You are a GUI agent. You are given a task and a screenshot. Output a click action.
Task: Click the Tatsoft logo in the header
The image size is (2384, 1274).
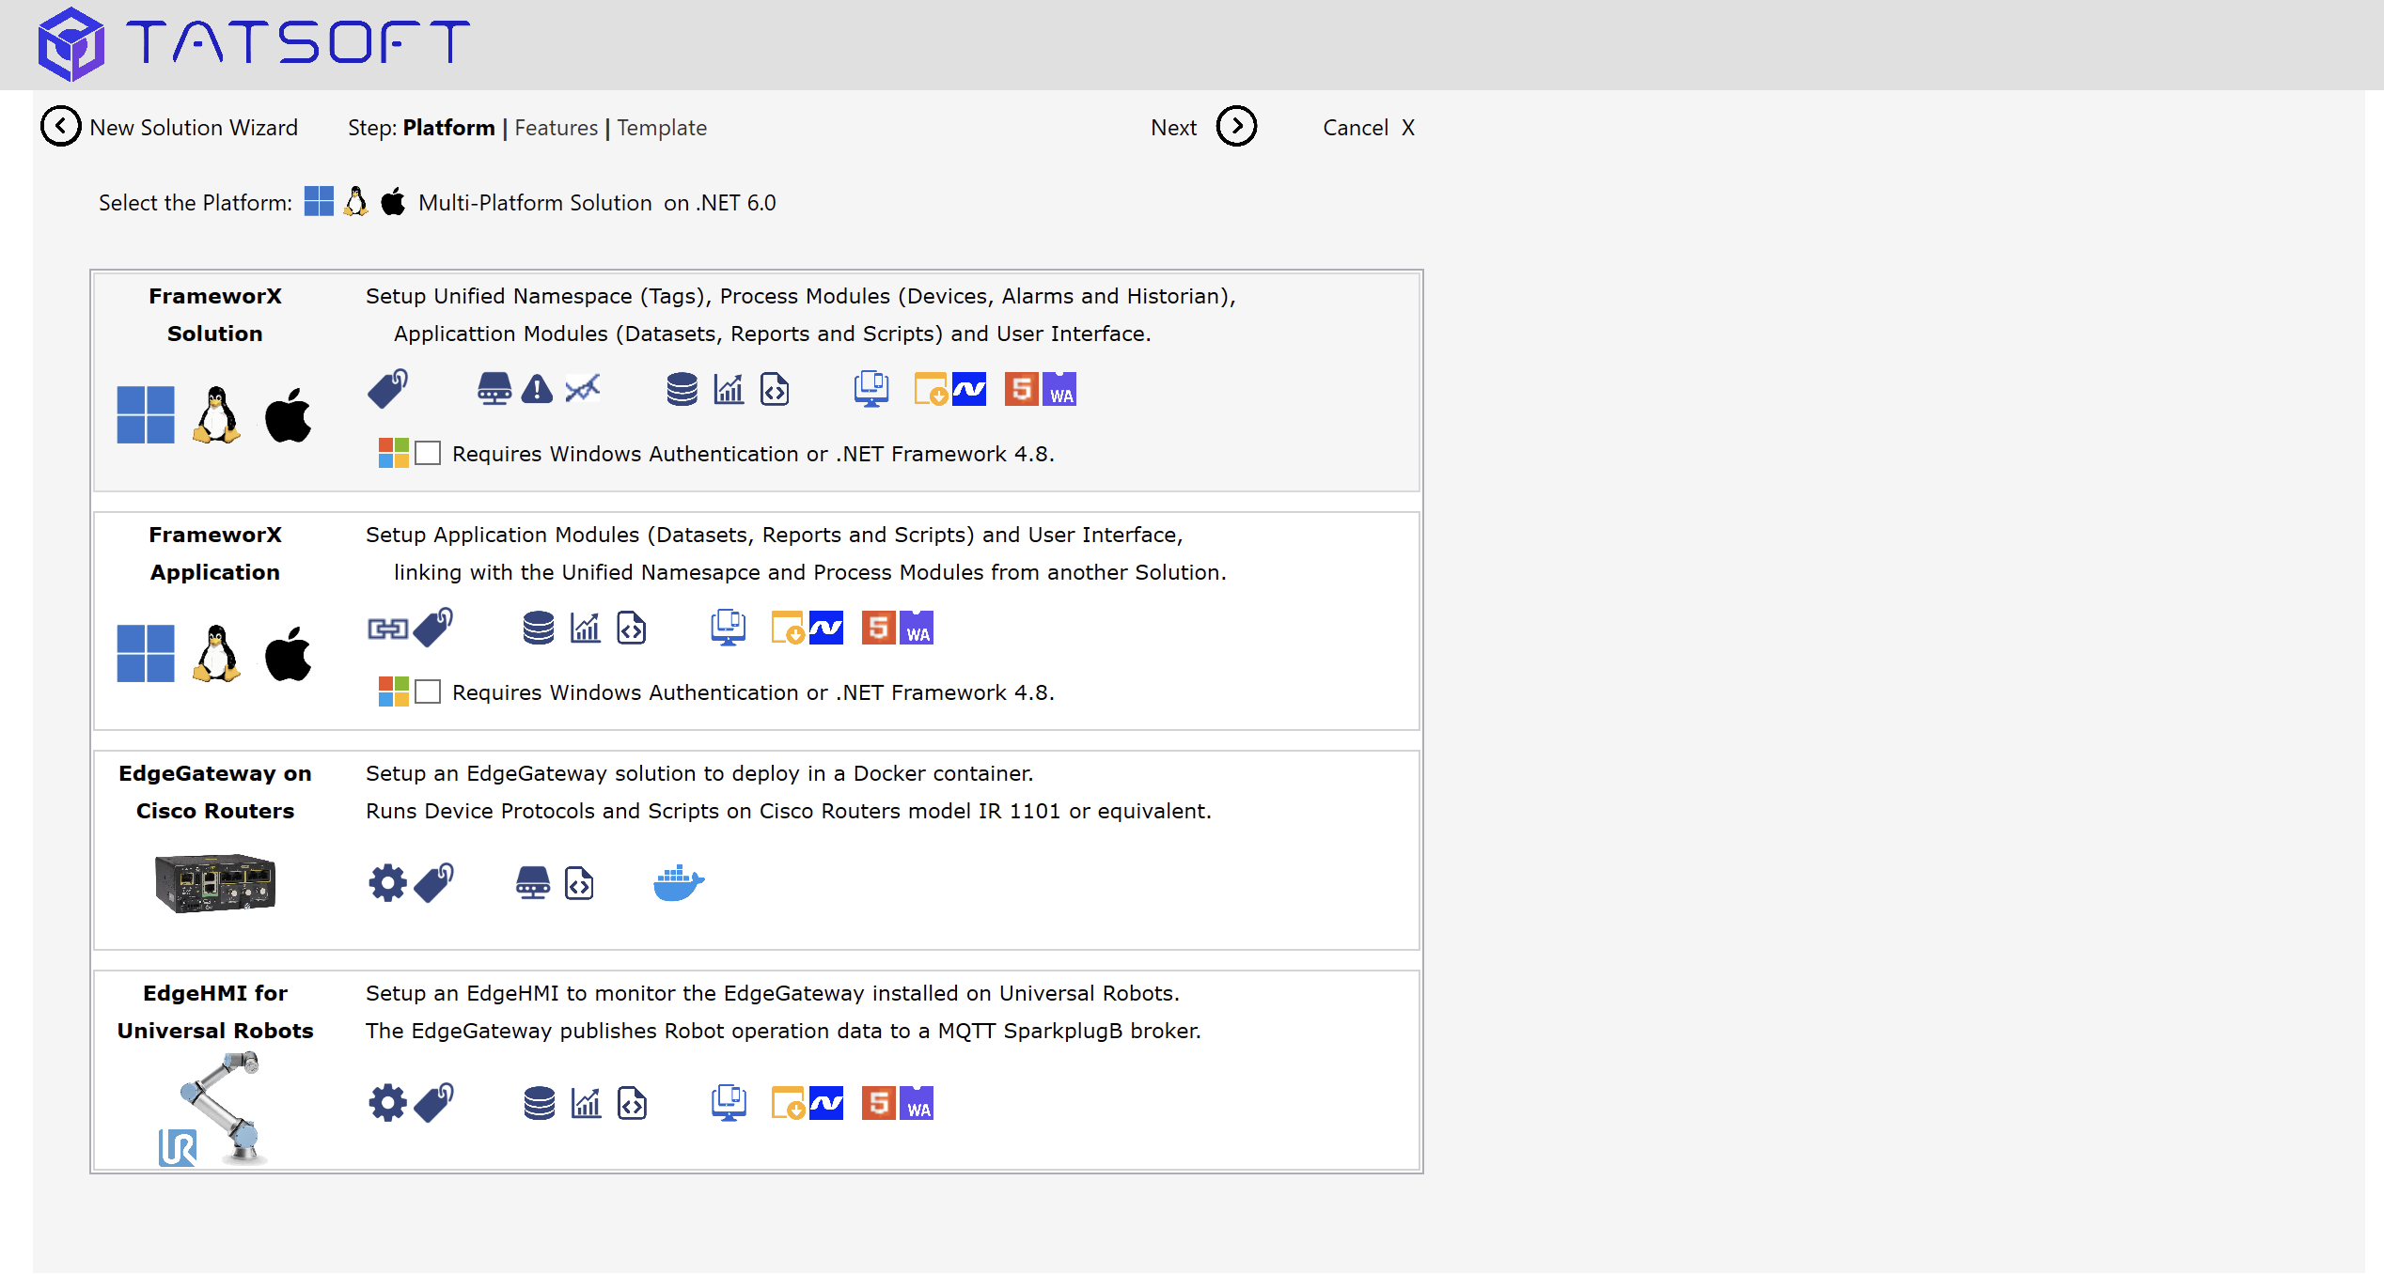[254, 43]
